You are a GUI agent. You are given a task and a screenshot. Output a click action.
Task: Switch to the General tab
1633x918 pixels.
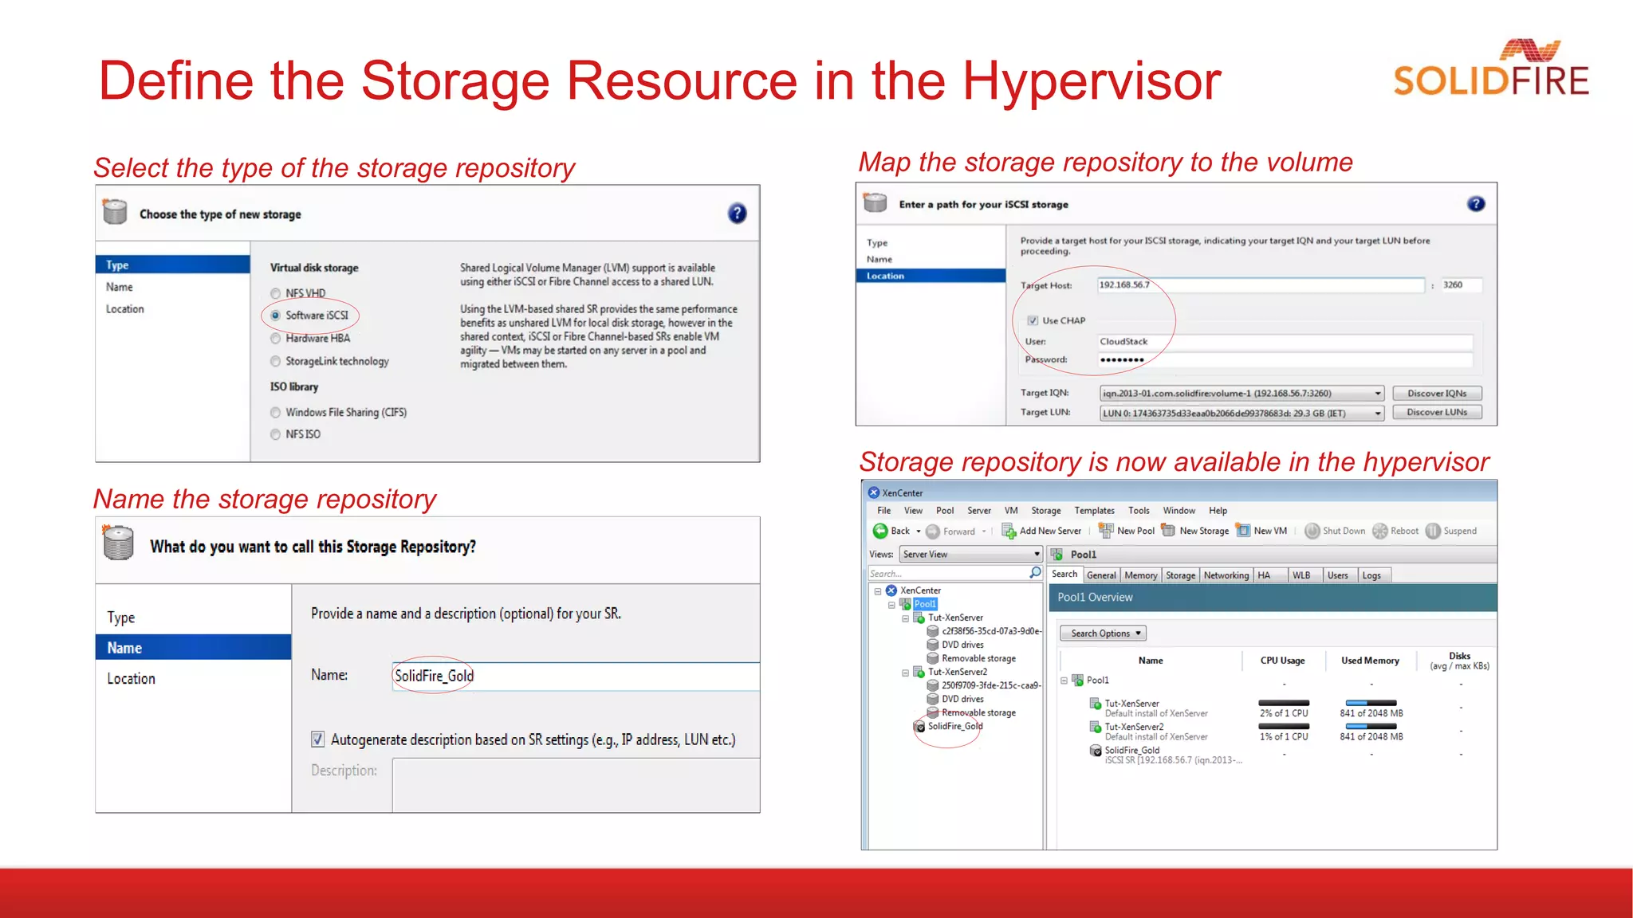coord(1101,575)
